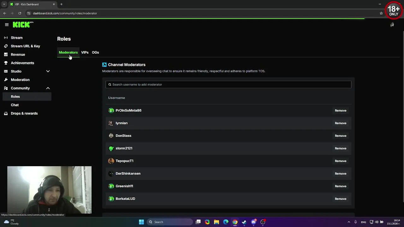404x227 pixels.
Task: Select Chat under Community
Action: pos(15,105)
